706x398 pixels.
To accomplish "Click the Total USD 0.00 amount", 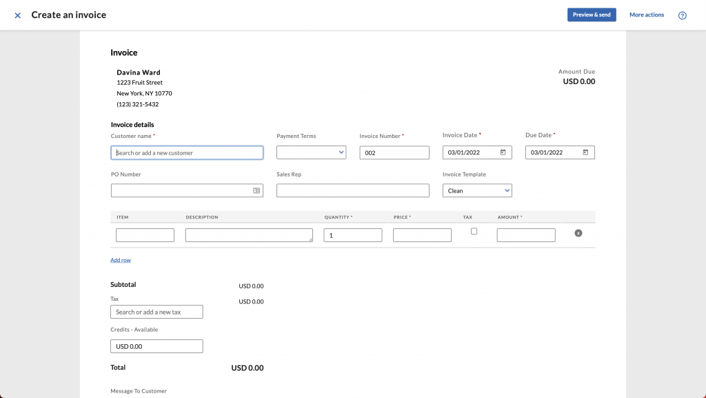I will (x=248, y=368).
